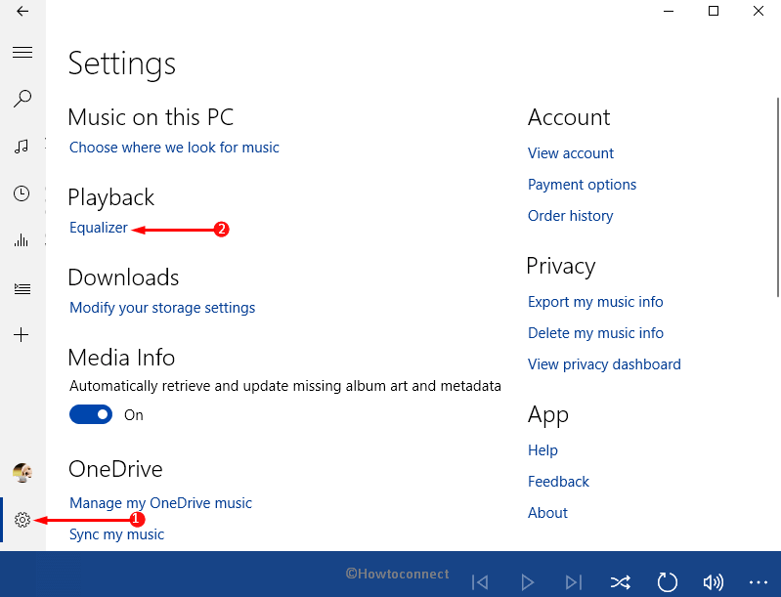Minimize the Groove Music window
781x597 pixels.
[x=669, y=11]
